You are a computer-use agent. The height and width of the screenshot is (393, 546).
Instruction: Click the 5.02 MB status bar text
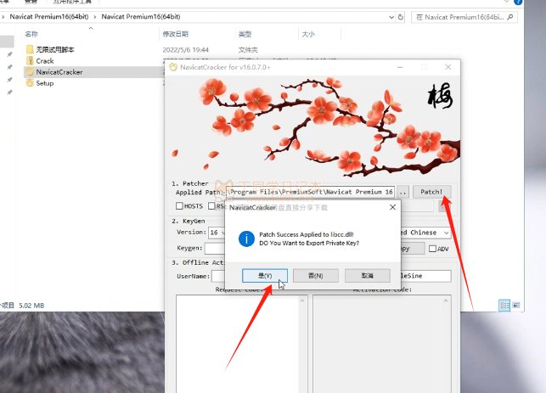(31, 306)
